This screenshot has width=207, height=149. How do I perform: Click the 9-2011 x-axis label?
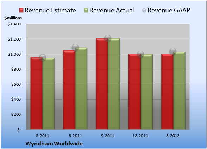[x=108, y=136]
